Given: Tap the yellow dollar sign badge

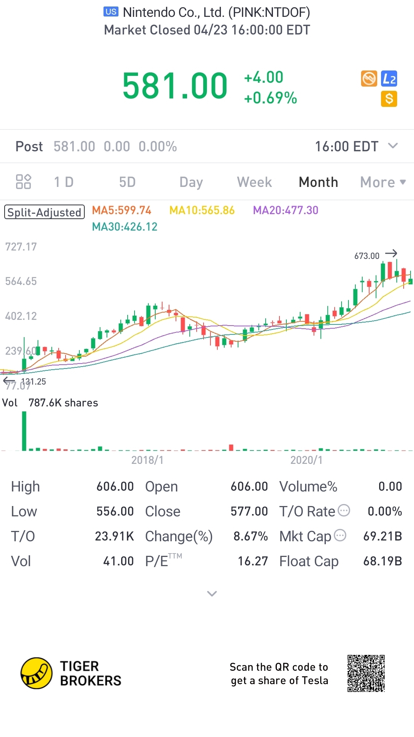Looking at the screenshot, I should tap(389, 99).
